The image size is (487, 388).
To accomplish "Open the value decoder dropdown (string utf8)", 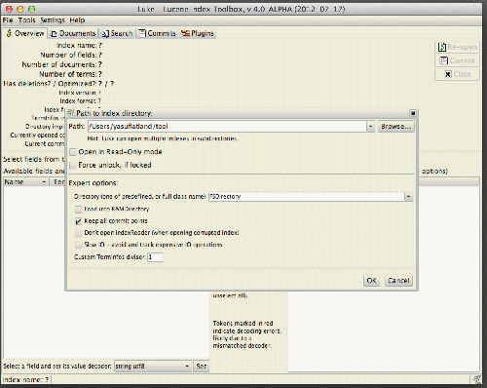I will tap(153, 367).
